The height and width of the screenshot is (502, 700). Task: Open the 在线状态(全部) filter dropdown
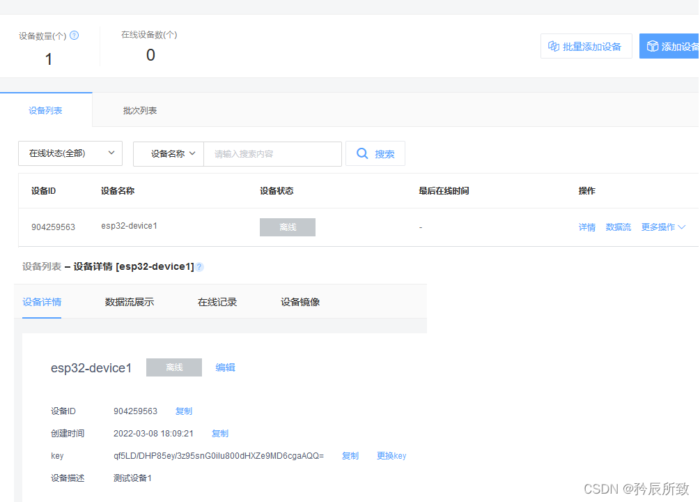[70, 153]
